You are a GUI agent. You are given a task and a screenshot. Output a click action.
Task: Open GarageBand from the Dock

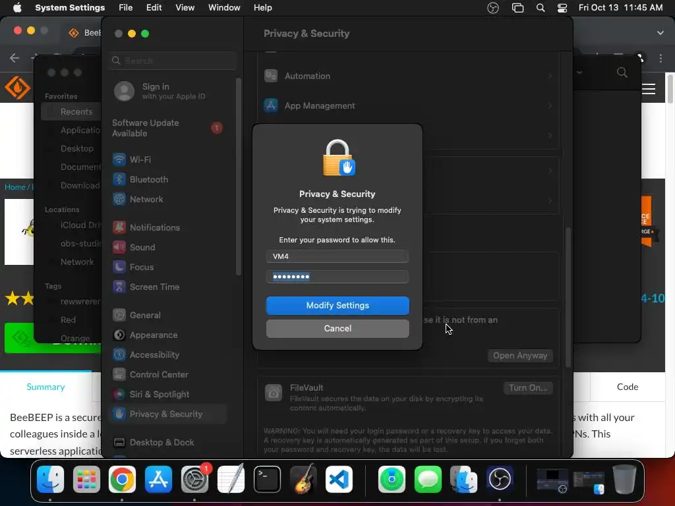303,479
